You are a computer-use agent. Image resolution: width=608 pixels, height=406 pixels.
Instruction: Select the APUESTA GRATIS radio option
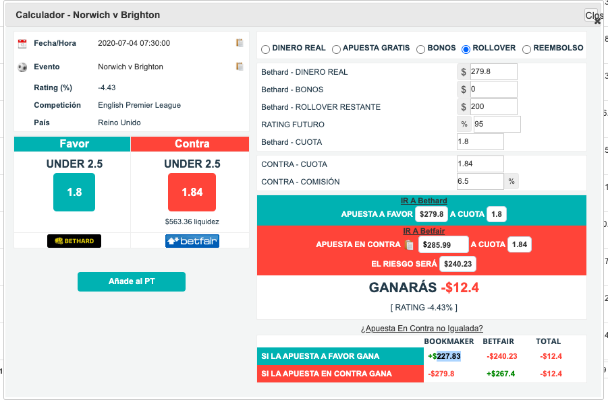coord(336,49)
